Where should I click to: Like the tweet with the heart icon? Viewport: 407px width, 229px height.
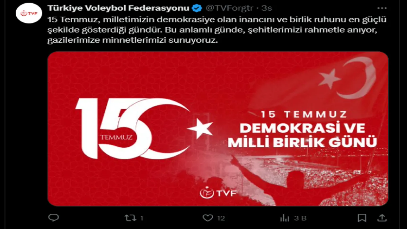(x=208, y=218)
